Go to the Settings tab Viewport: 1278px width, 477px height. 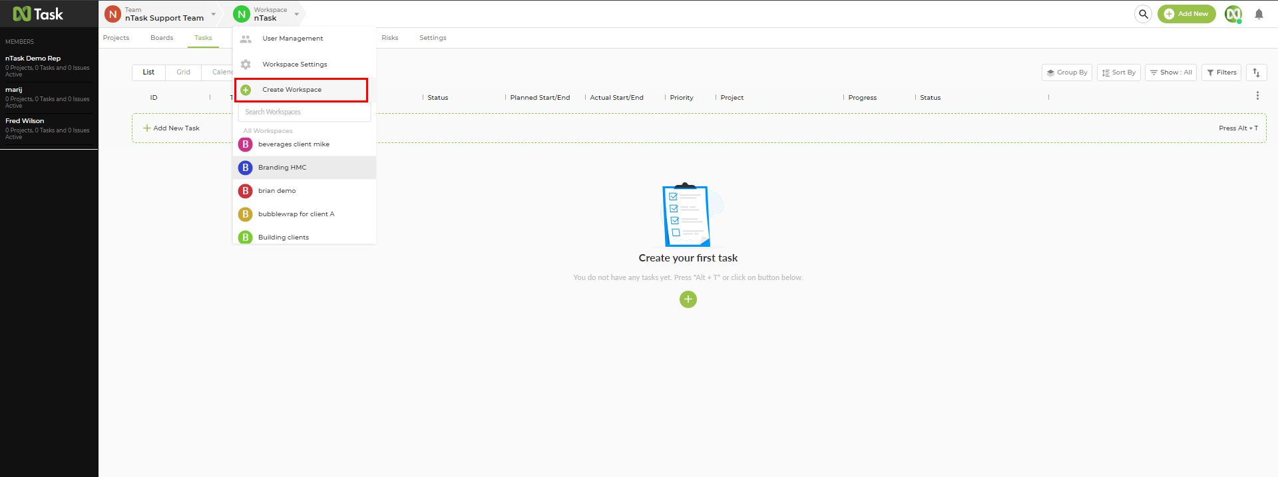pyautogui.click(x=433, y=38)
